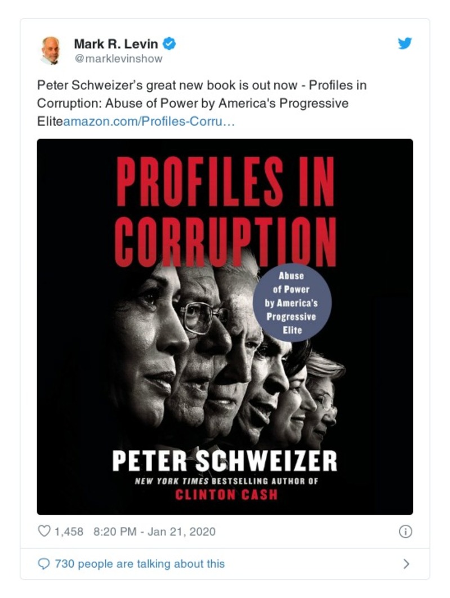450x598 pixels.
Task: Click the blue verified checkmark badge
Action: point(168,43)
